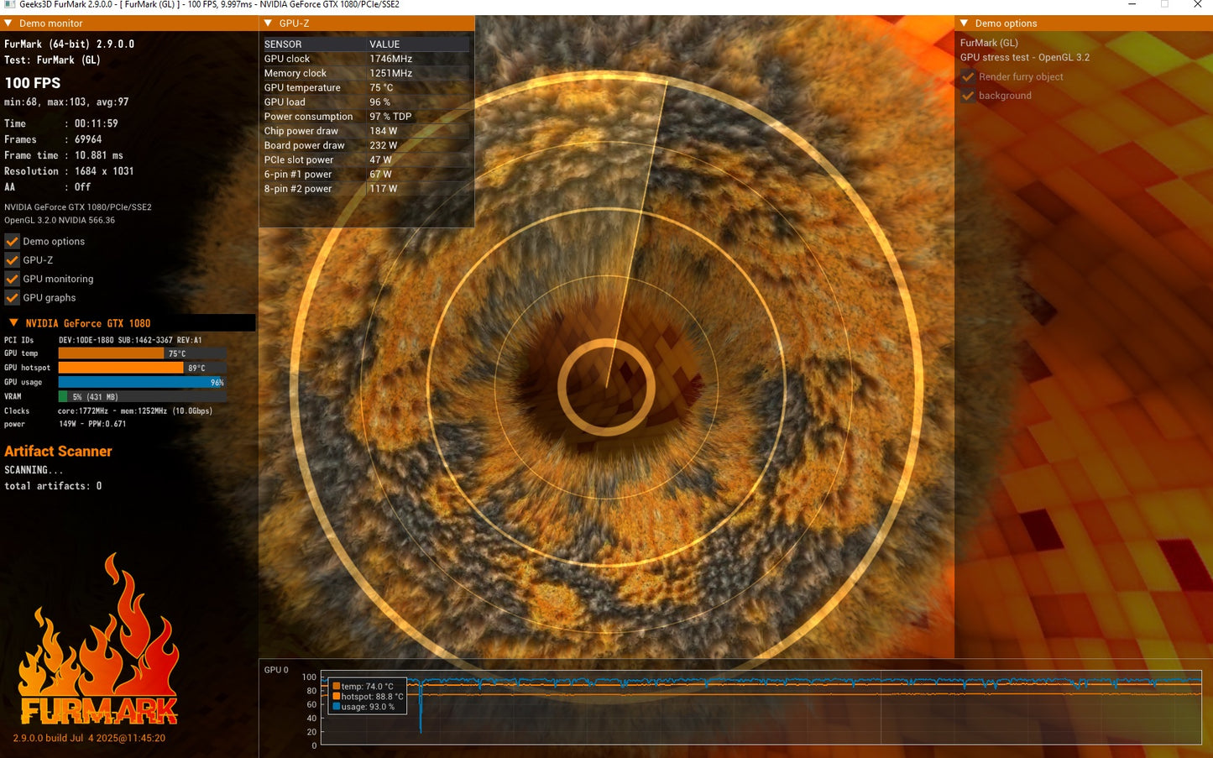This screenshot has height=758, width=1213.
Task: Minimize the FurMark window
Action: pos(1132,5)
